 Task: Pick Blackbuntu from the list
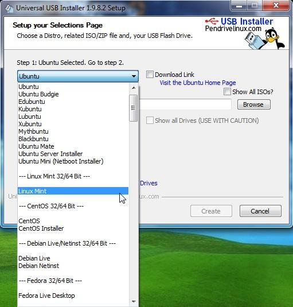point(73,139)
